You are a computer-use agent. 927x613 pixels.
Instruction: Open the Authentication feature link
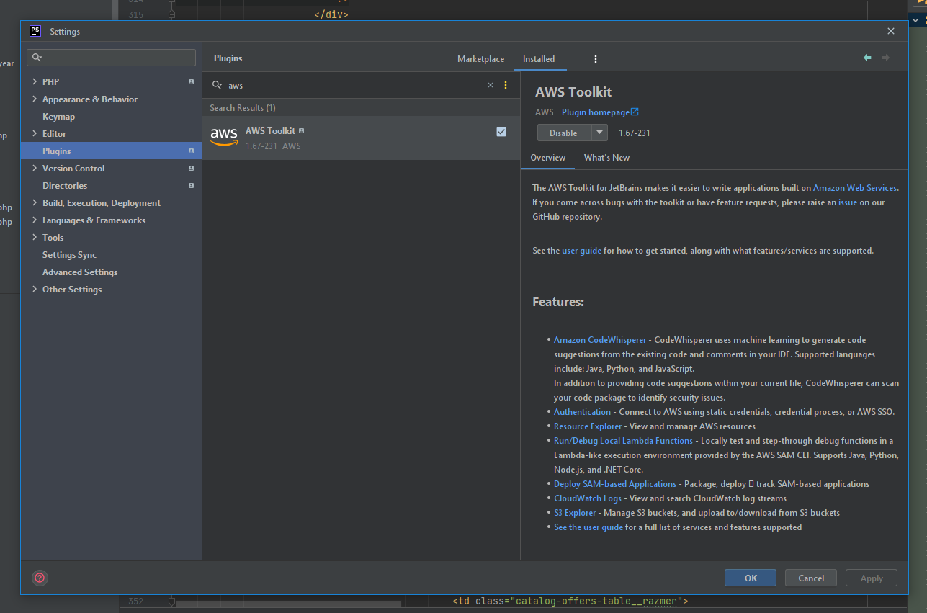[582, 412]
